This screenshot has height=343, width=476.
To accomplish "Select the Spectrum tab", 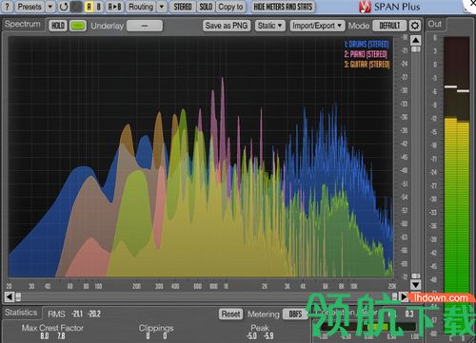I will [23, 25].
